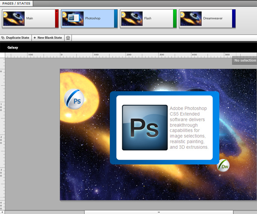Viewport: 257px width, 214px height.
Task: Click the Adobe Photoshop CS5 description text
Action: coord(189,128)
